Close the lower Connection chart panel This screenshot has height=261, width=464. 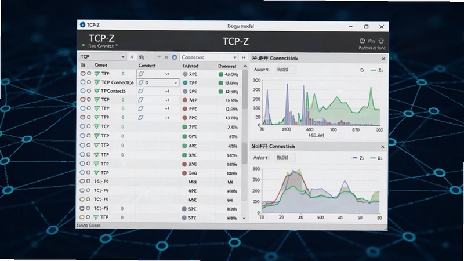coord(383,147)
